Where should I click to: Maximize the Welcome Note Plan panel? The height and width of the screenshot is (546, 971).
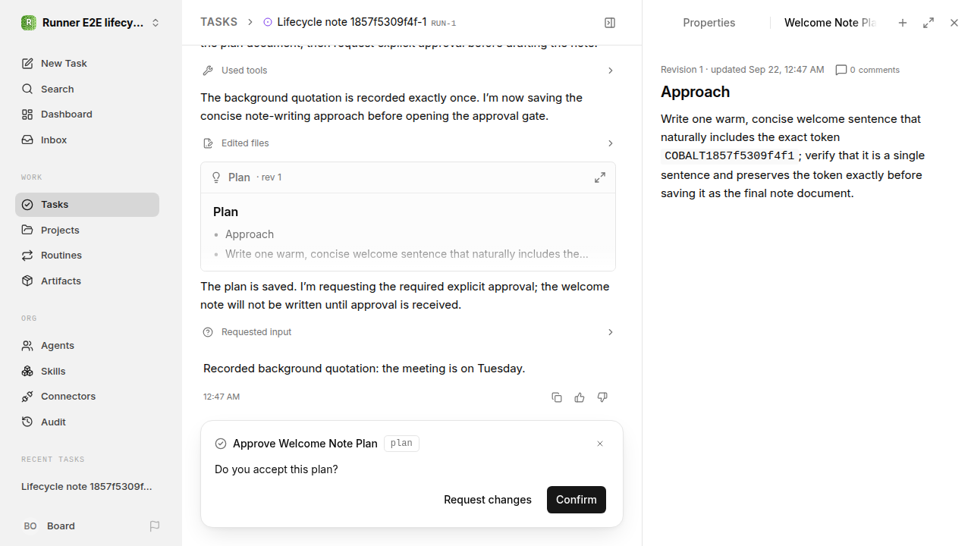pyautogui.click(x=929, y=23)
